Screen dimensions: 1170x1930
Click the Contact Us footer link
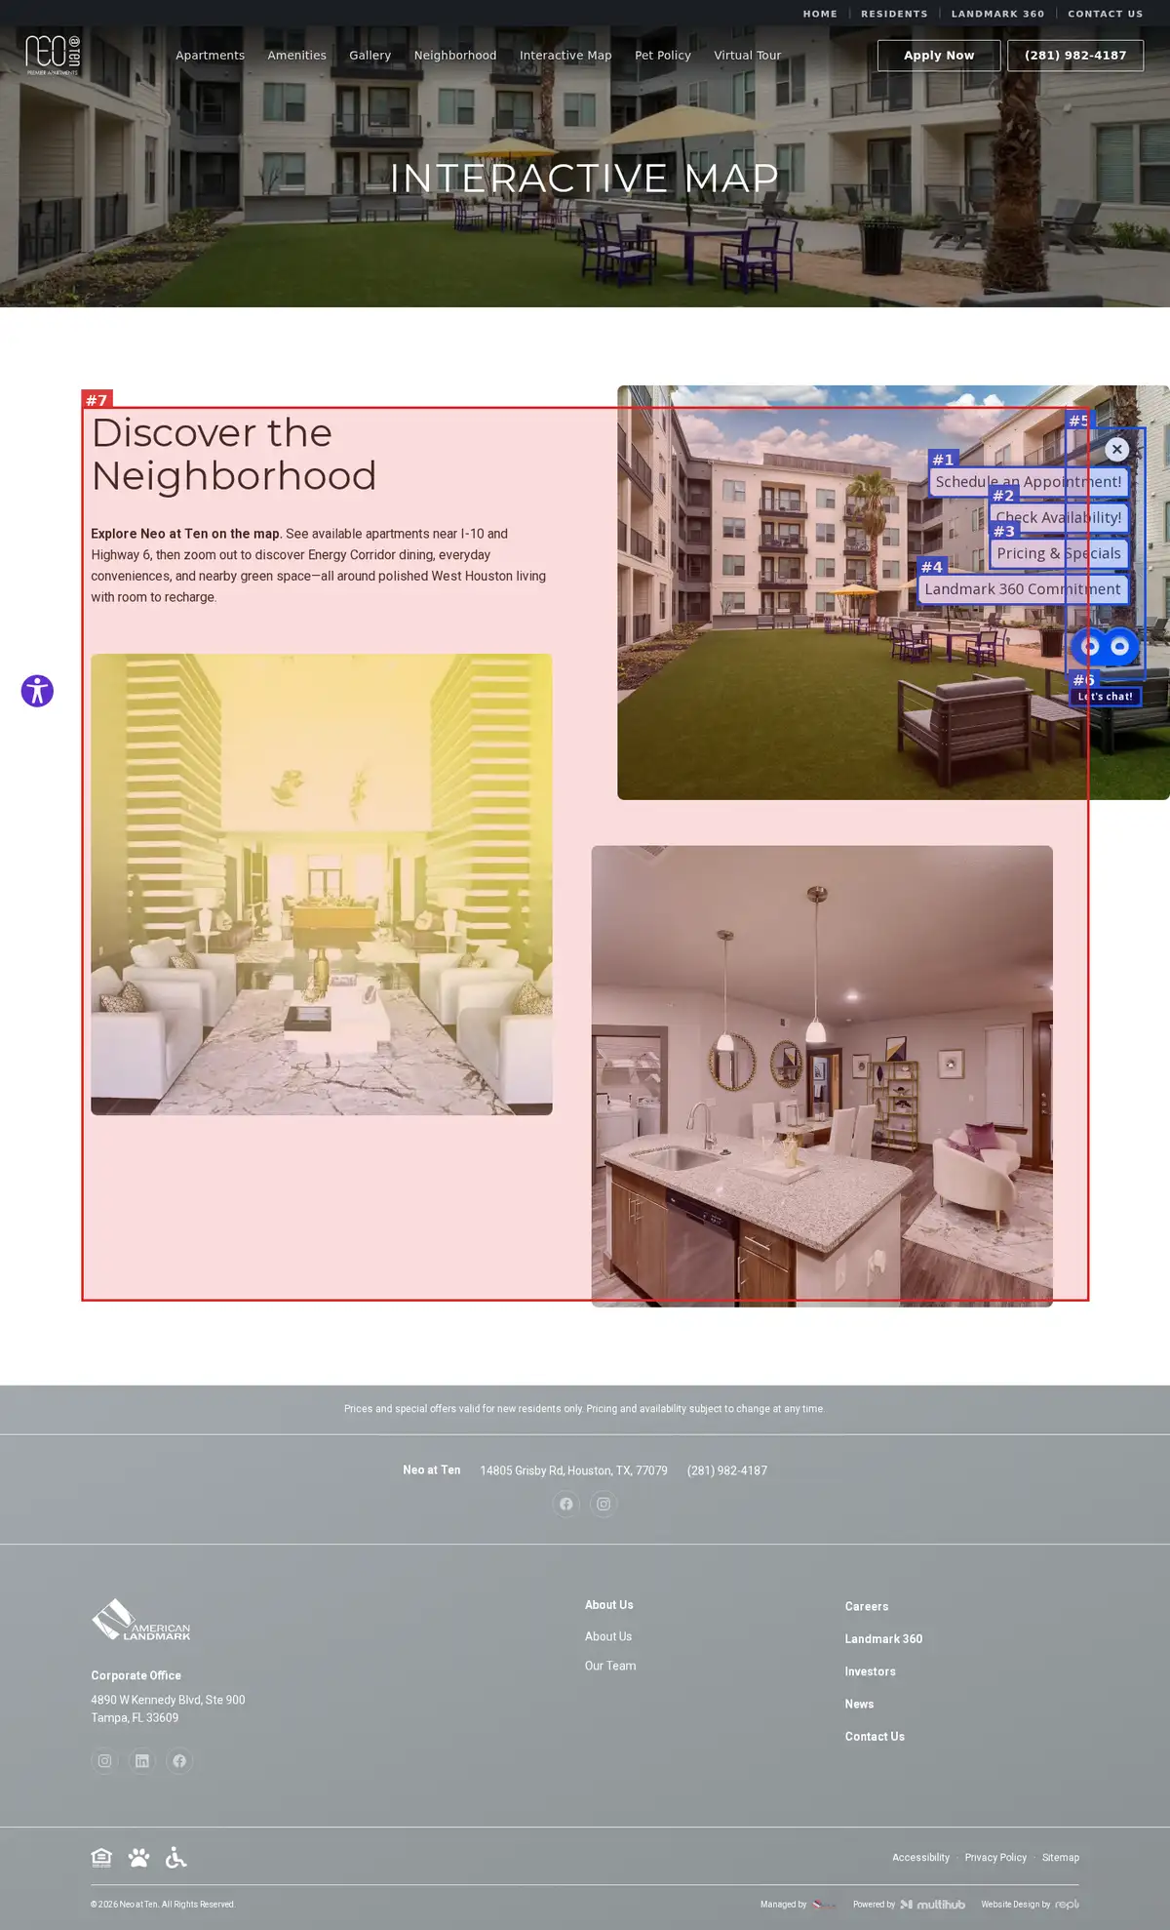pos(875,1737)
